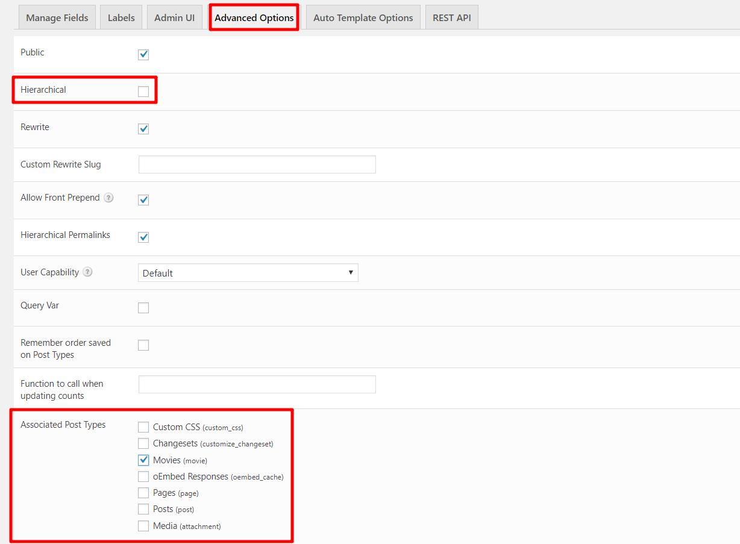This screenshot has height=544, width=740.
Task: Check the Media attachment post type
Action: 143,526
